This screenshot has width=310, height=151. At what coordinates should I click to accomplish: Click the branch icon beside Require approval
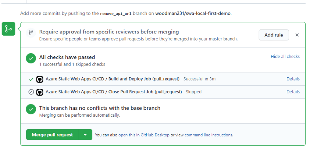(31, 33)
